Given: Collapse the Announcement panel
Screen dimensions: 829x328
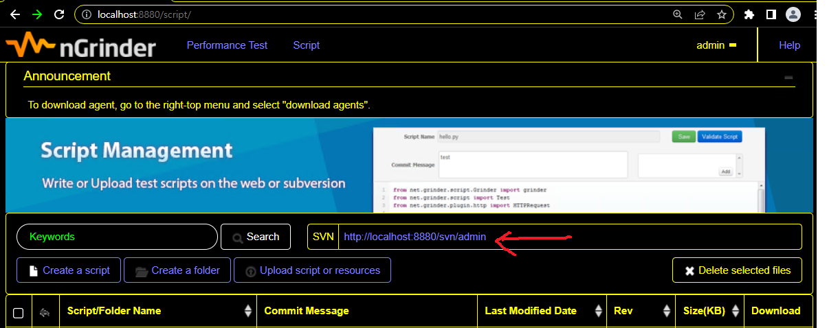Looking at the screenshot, I should pyautogui.click(x=788, y=78).
